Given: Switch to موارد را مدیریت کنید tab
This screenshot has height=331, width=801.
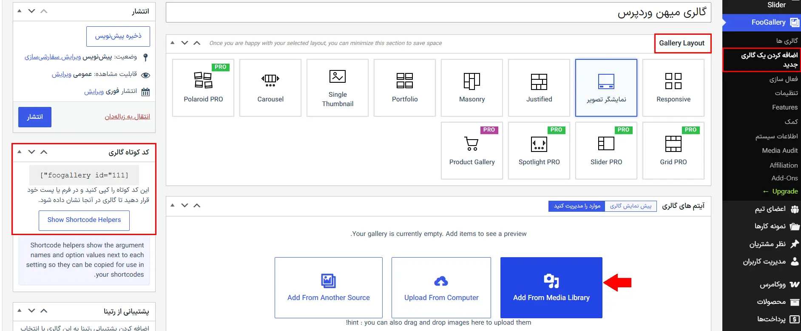Looking at the screenshot, I should point(577,206).
